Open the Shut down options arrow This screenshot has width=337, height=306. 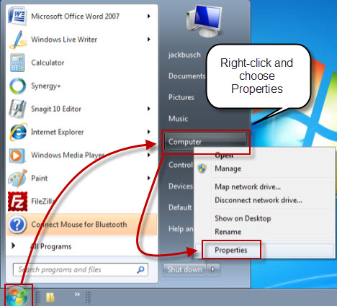(x=213, y=269)
